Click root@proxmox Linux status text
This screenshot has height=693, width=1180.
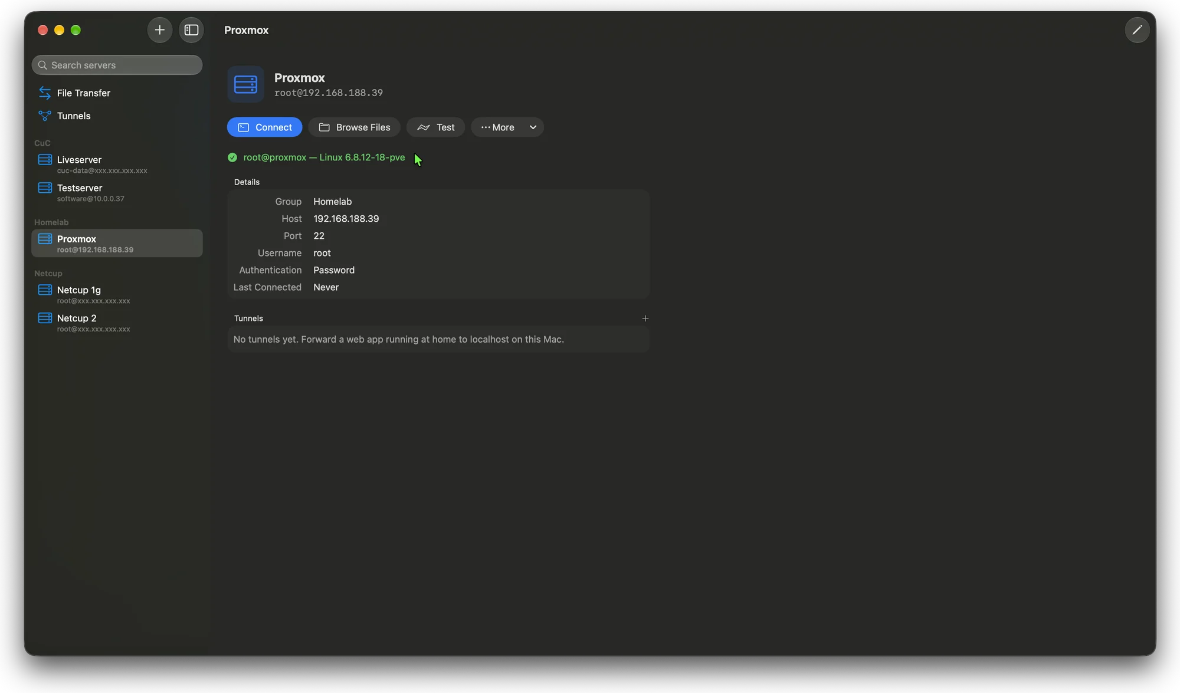tap(324, 157)
